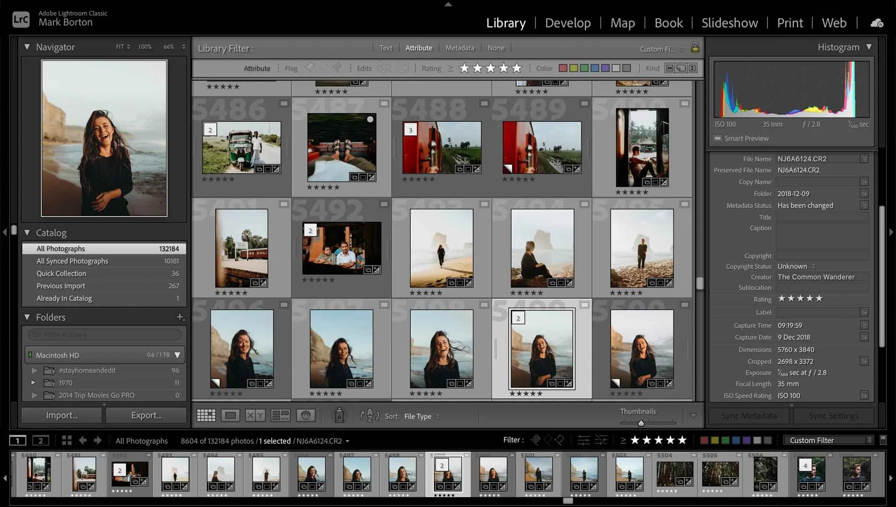Viewport: 896px width, 507px height.
Task: Open People view face icon
Action: 305,415
